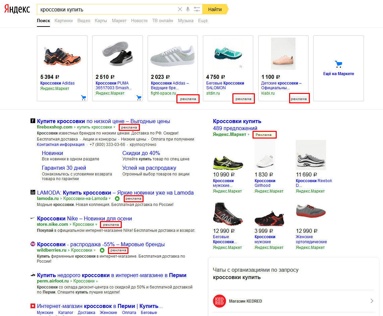Clear the search query with the X icon
This screenshot has width=383, height=316.
click(x=180, y=9)
